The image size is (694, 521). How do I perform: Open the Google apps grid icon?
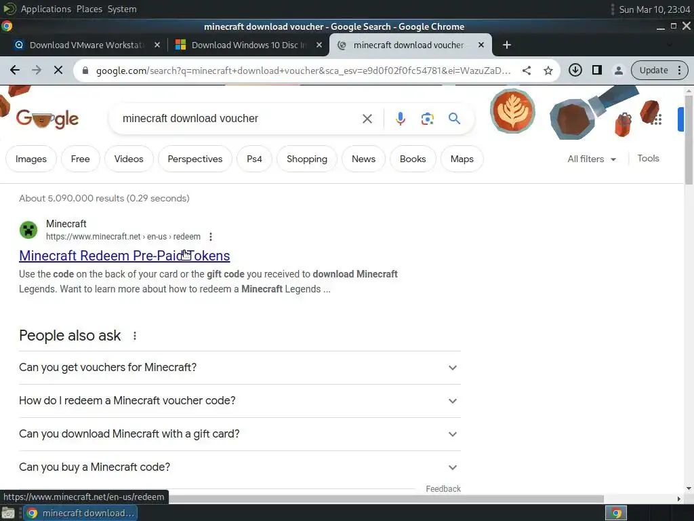[x=657, y=119]
